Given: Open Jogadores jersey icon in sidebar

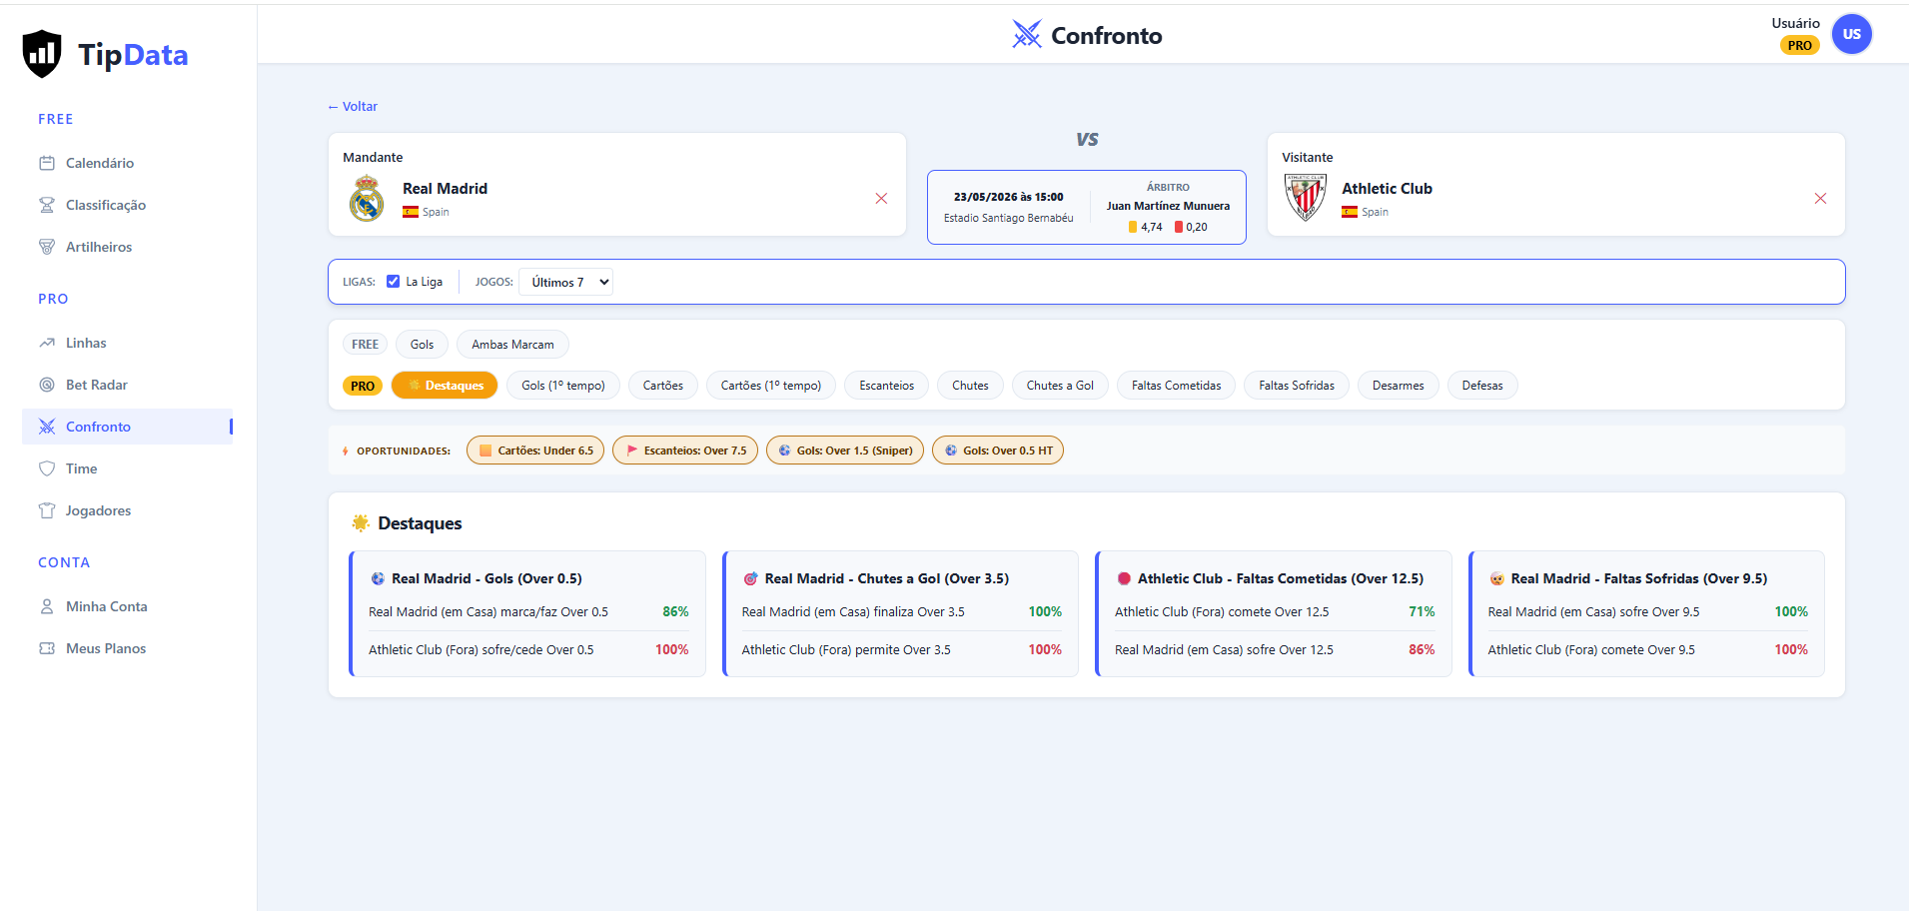Looking at the screenshot, I should pyautogui.click(x=47, y=510).
